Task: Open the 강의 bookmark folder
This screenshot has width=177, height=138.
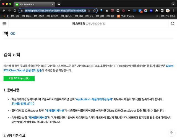Action: click(15, 16)
